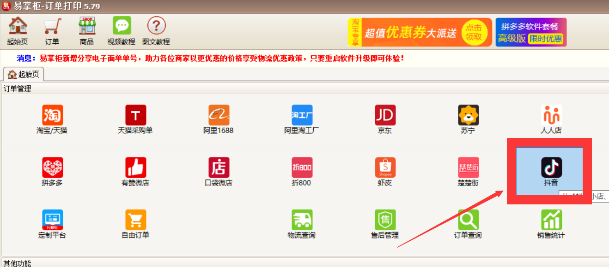
Task: Open 阿里淘工厂 icon
Action: pyautogui.click(x=302, y=120)
